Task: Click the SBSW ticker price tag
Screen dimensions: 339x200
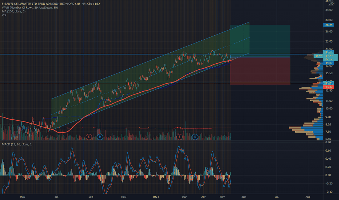Action: click(x=318, y=56)
